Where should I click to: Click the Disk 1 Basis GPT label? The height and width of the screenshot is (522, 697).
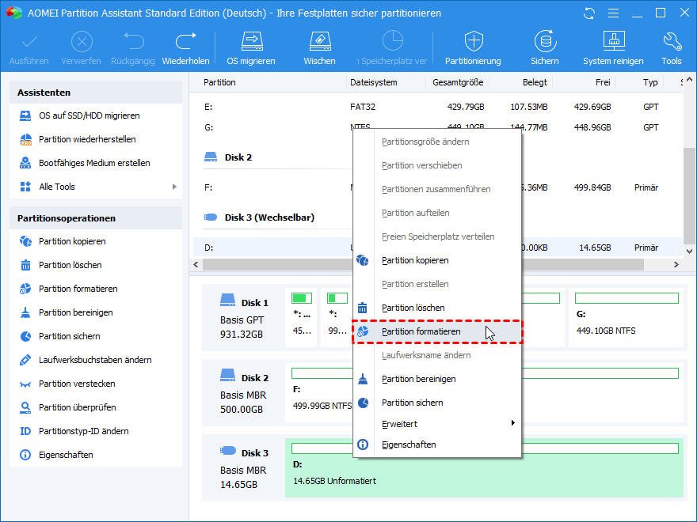click(x=244, y=317)
